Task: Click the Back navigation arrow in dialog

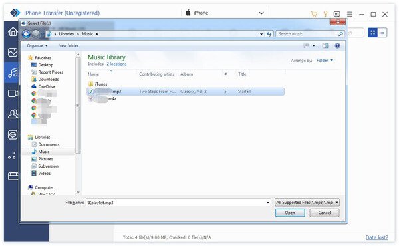Action: pos(26,34)
